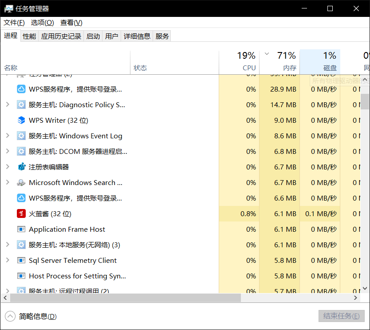Expand Sql Server Telemetry Client row
Screen dimensions: 370x330
pos(8,260)
